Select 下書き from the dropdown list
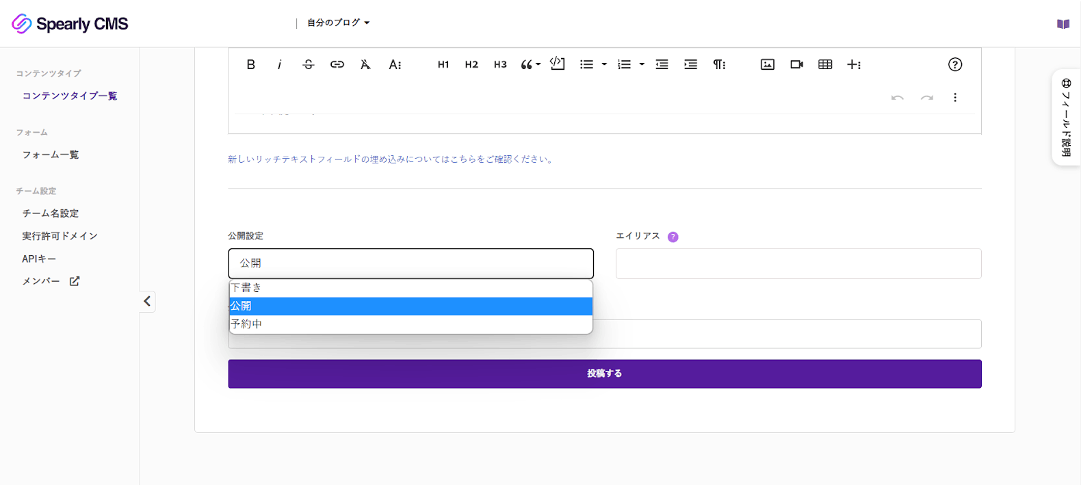 411,288
